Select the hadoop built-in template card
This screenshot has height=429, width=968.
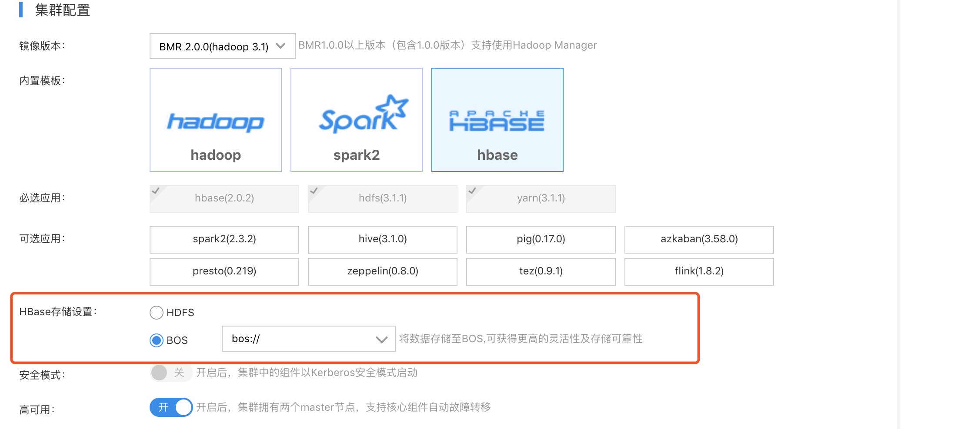tap(216, 120)
